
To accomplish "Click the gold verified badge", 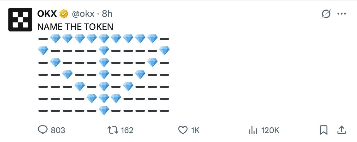I will pyautogui.click(x=64, y=14).
